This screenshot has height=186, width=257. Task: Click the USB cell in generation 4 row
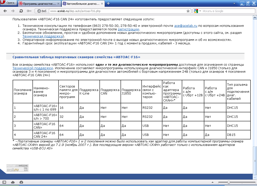(152, 135)
